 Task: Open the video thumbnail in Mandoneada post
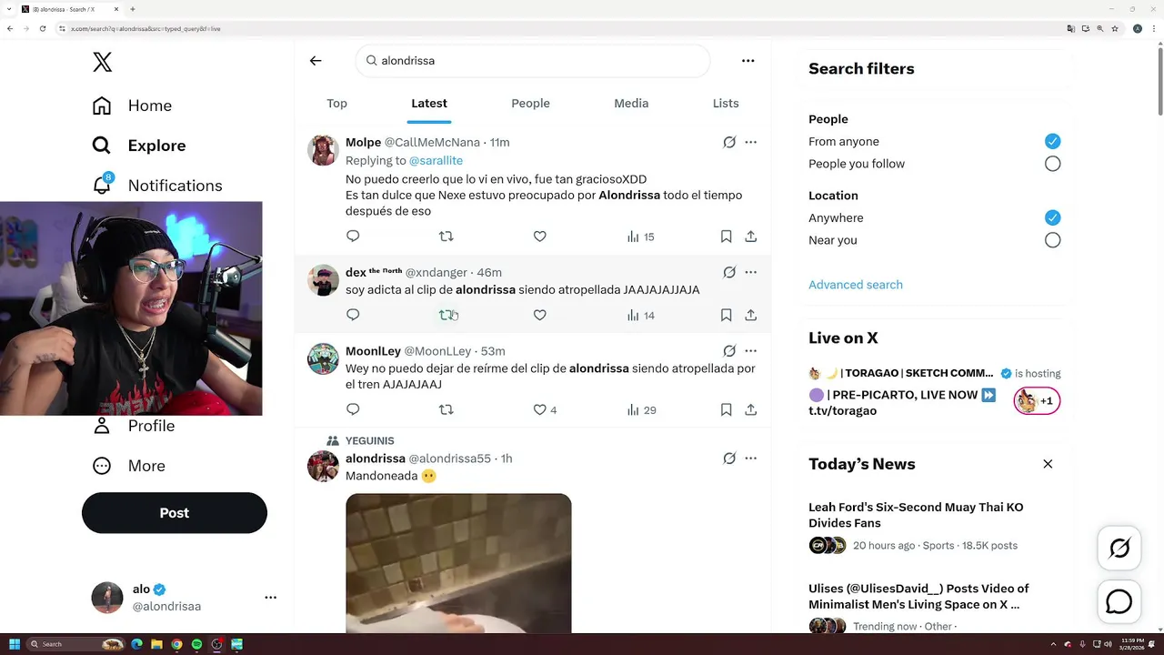pos(458,563)
